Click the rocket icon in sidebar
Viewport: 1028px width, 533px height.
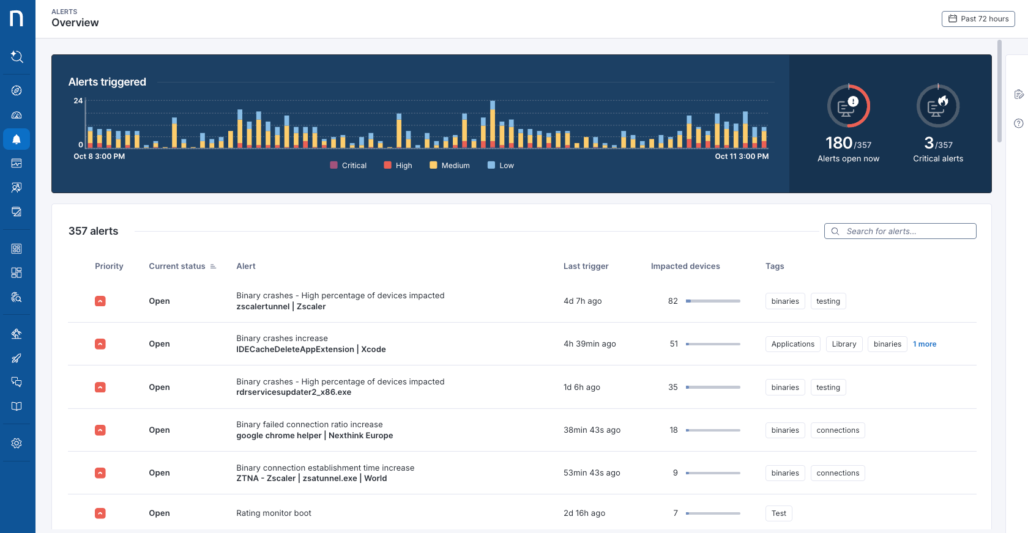click(17, 358)
